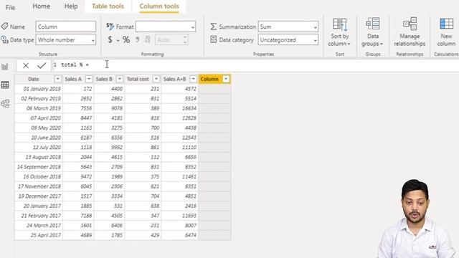
Task: Click the decimal places icon
Action: 148,39
